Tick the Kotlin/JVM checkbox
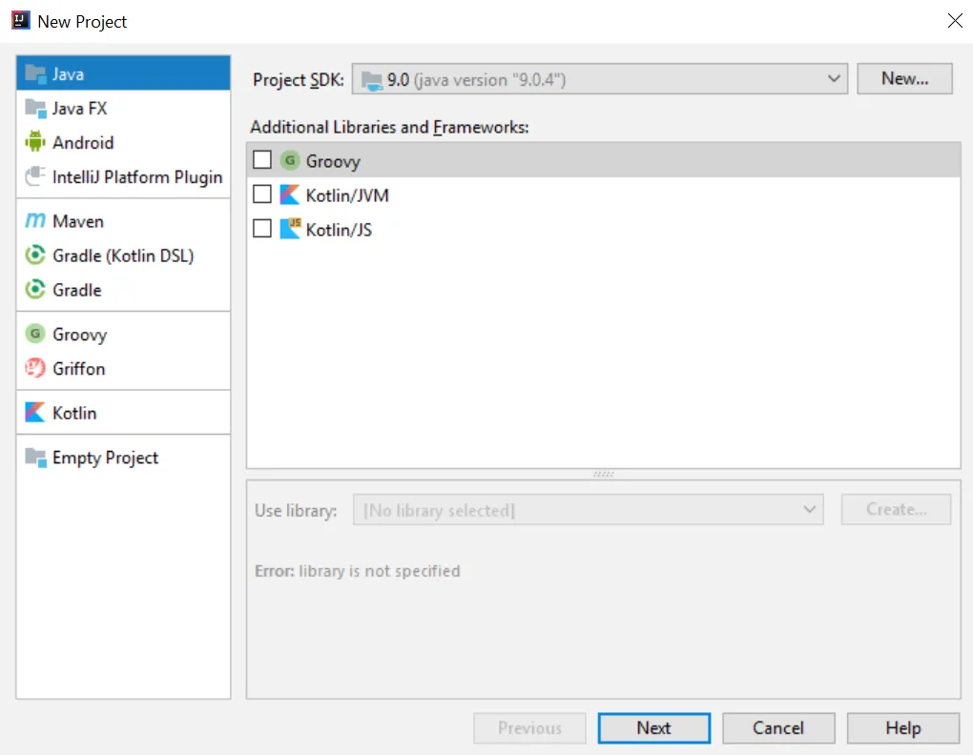Viewport: 973px width, 755px height. [262, 194]
